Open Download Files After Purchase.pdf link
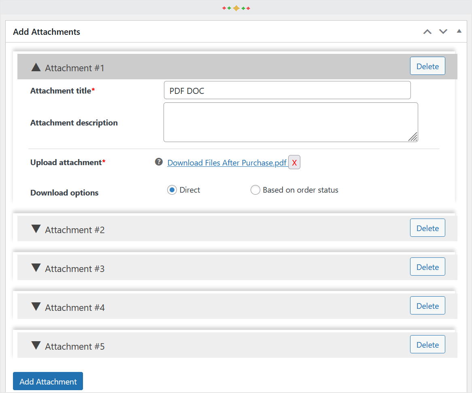This screenshot has height=393, width=472. pos(227,163)
